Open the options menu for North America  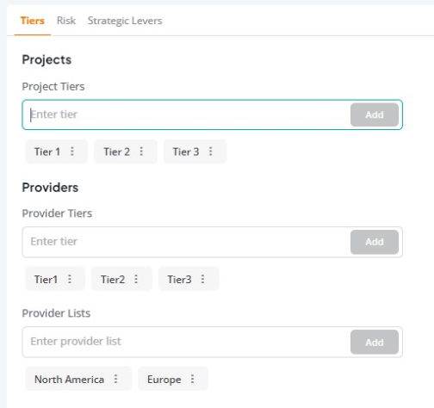pos(115,379)
